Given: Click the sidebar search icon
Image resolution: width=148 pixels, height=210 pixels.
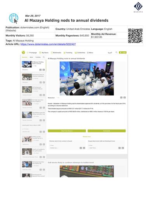Looking at the screenshot, I should tap(44, 57).
